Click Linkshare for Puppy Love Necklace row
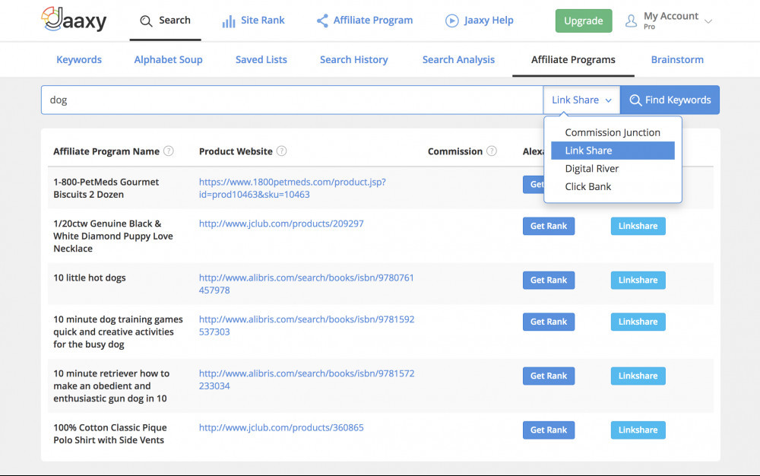 click(x=638, y=226)
